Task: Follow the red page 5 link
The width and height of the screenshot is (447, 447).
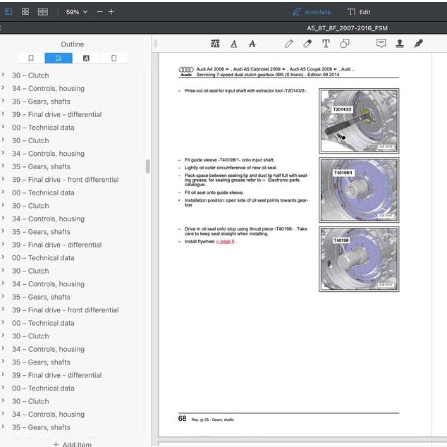Action: 225,241
